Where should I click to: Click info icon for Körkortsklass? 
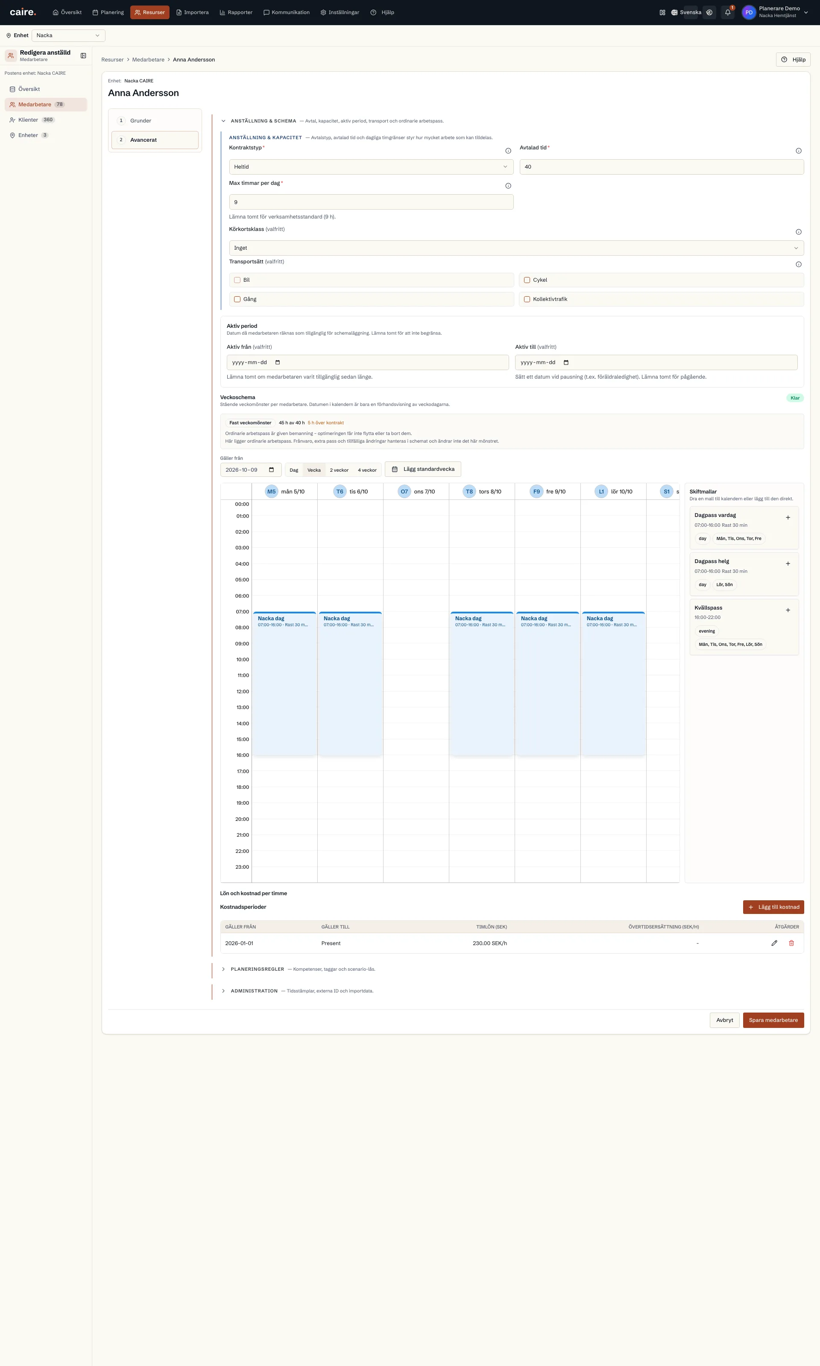798,232
